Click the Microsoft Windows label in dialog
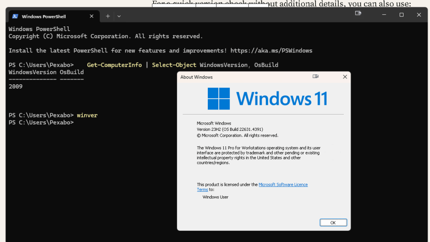The image size is (430, 242). pyautogui.click(x=214, y=123)
